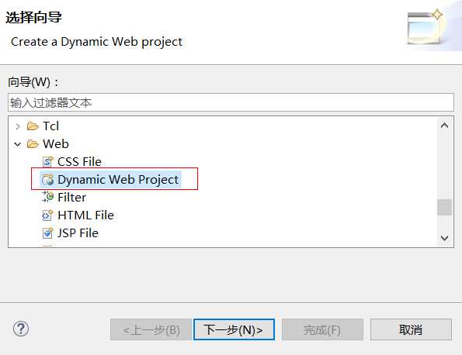Click the Dynamic Web Project globe icon

tap(47, 179)
